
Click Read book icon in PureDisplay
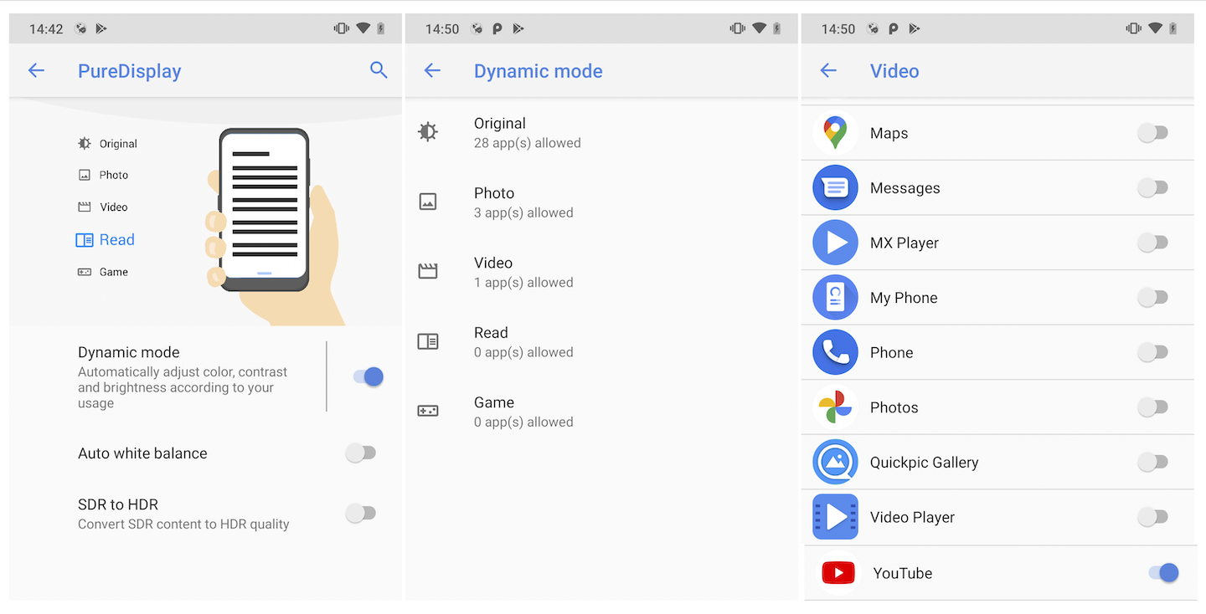tap(85, 240)
